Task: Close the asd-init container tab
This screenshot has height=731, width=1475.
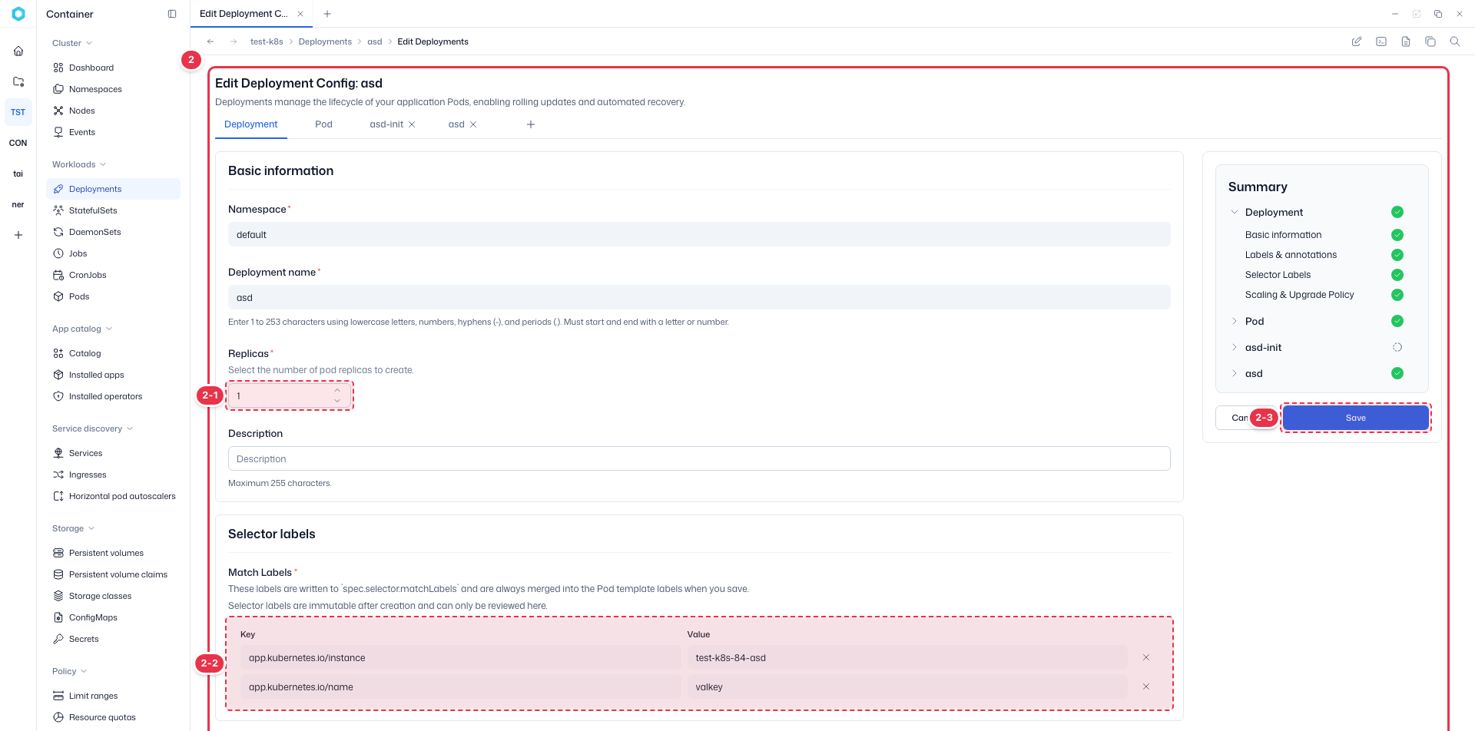Action: (x=412, y=124)
